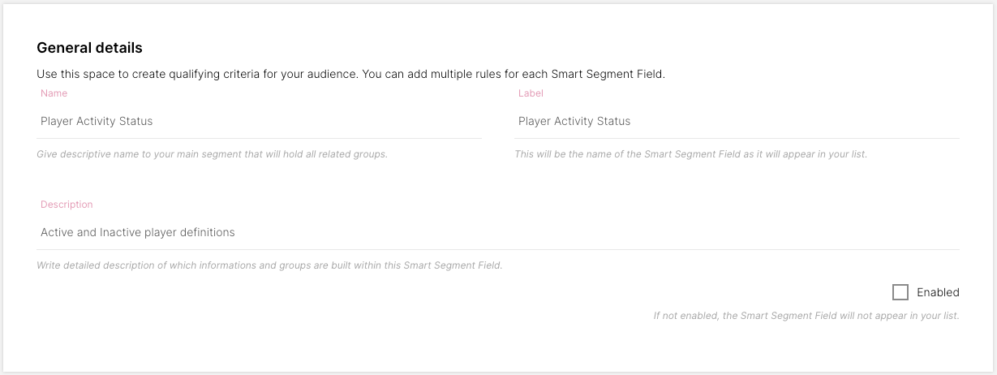Click the helper text below Label field
The image size is (997, 375).
690,154
